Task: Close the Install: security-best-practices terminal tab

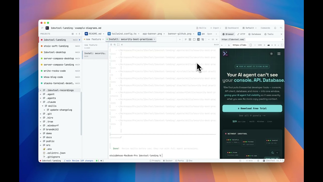Action: (154, 39)
